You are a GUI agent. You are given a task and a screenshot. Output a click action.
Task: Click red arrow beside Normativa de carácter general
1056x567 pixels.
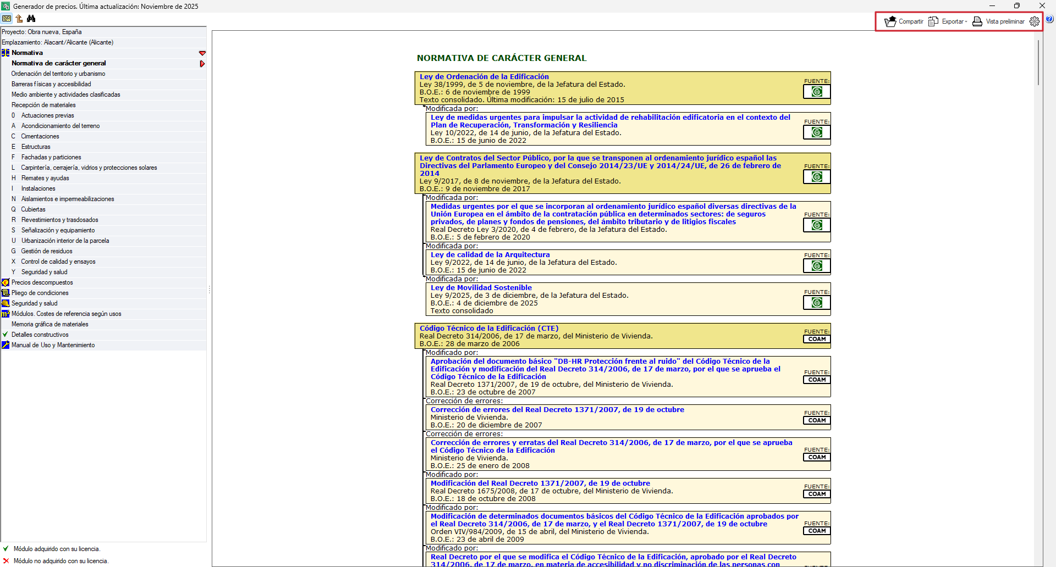pos(202,64)
